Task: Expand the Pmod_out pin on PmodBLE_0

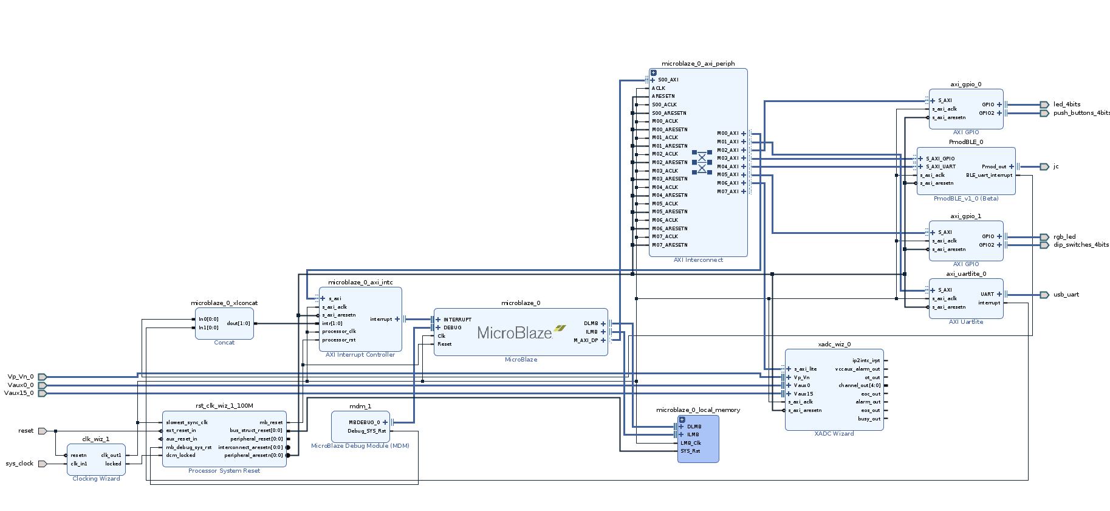Action: [x=1011, y=166]
